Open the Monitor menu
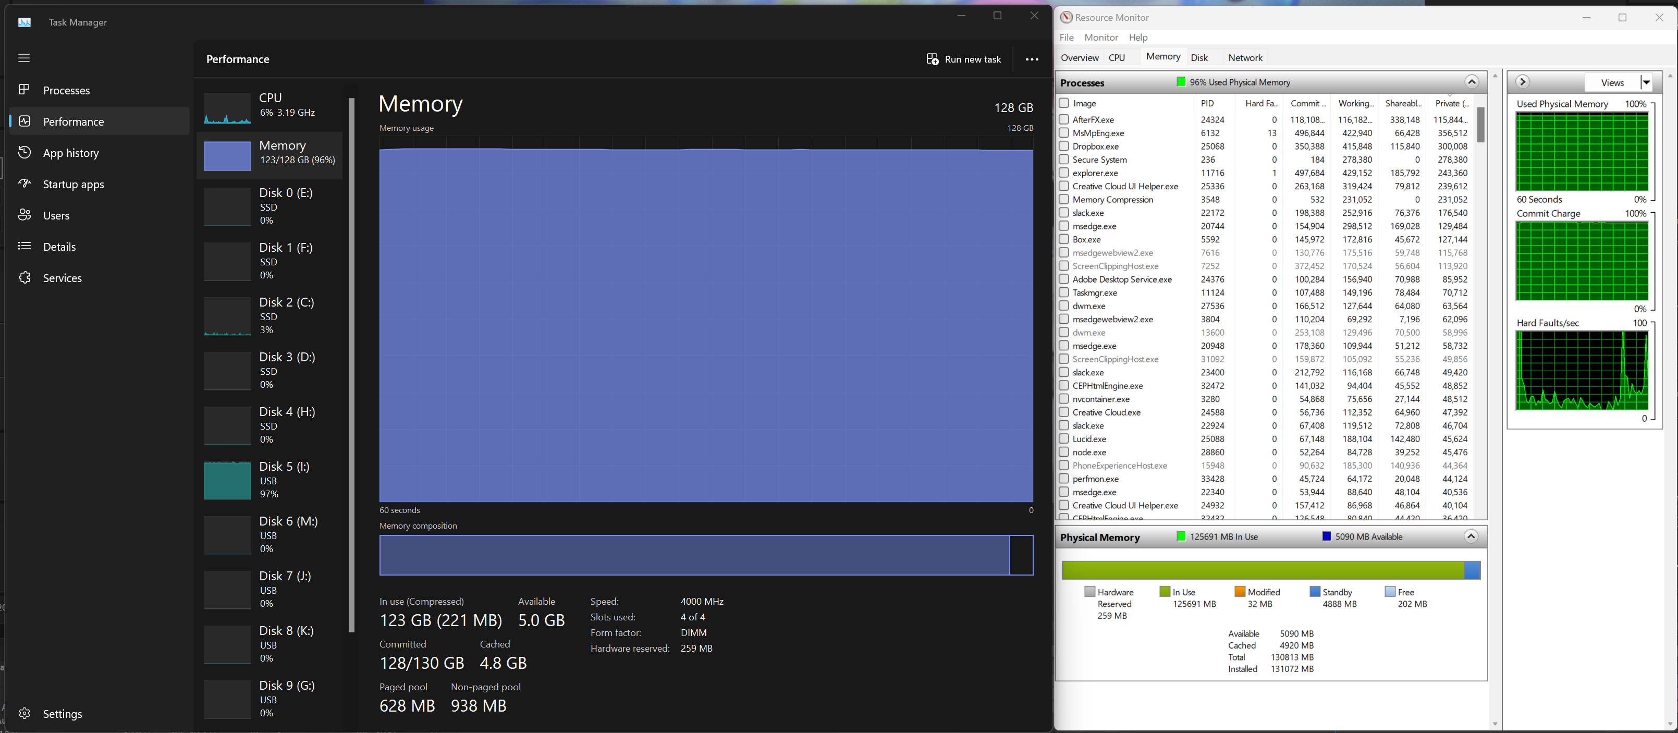The image size is (1678, 733). [x=1101, y=38]
